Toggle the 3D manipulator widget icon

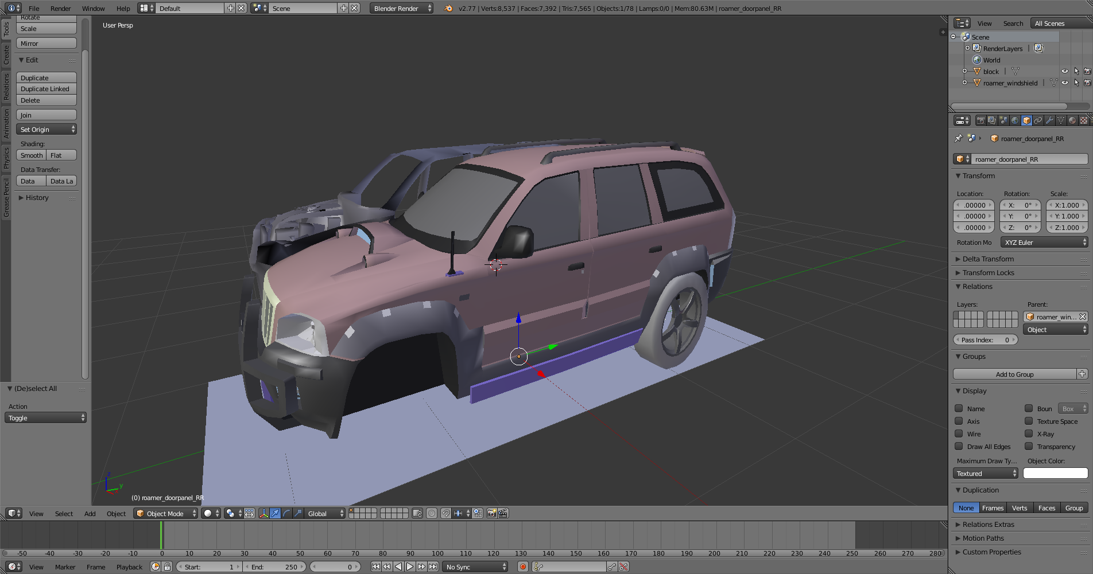point(263,513)
